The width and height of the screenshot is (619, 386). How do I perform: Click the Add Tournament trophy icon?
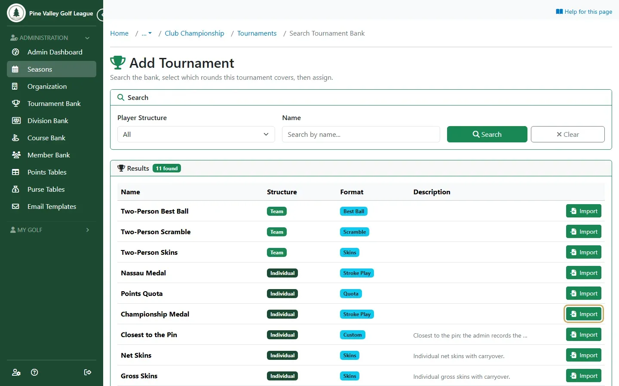click(x=118, y=63)
